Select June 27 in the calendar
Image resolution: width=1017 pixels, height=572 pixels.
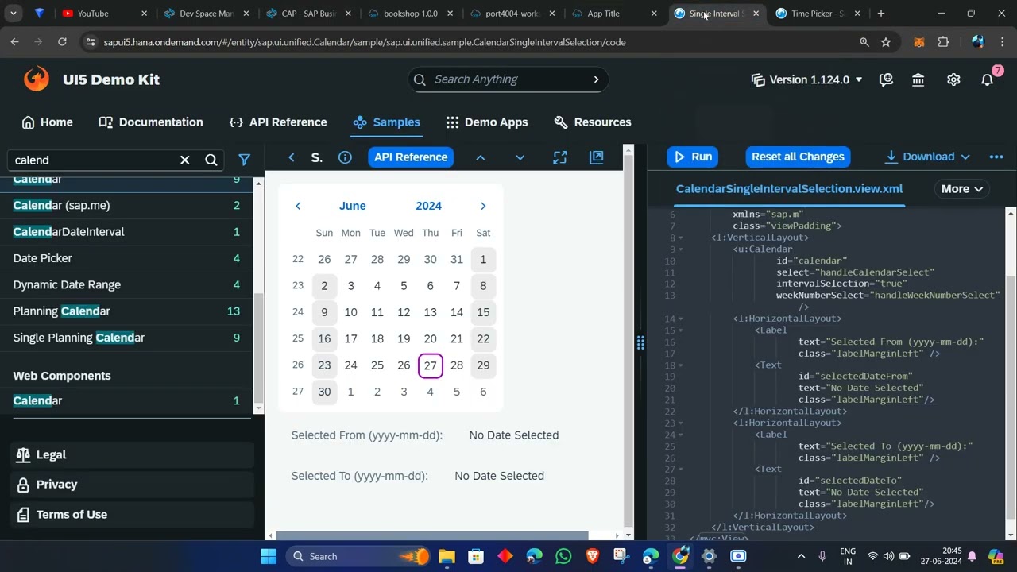point(430,365)
